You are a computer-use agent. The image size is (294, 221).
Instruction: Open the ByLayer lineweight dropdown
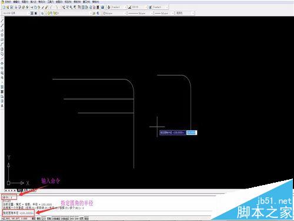pos(164,13)
